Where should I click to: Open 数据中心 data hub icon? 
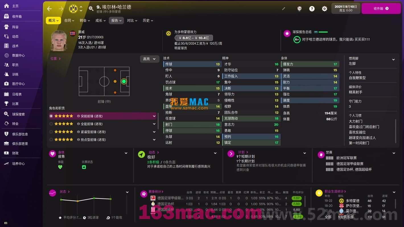pos(6,55)
